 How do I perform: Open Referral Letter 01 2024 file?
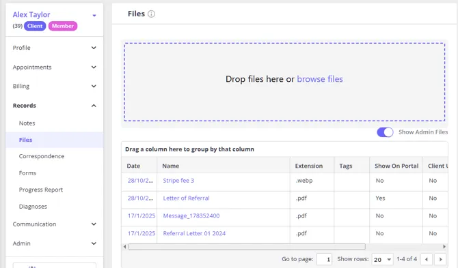pos(194,233)
